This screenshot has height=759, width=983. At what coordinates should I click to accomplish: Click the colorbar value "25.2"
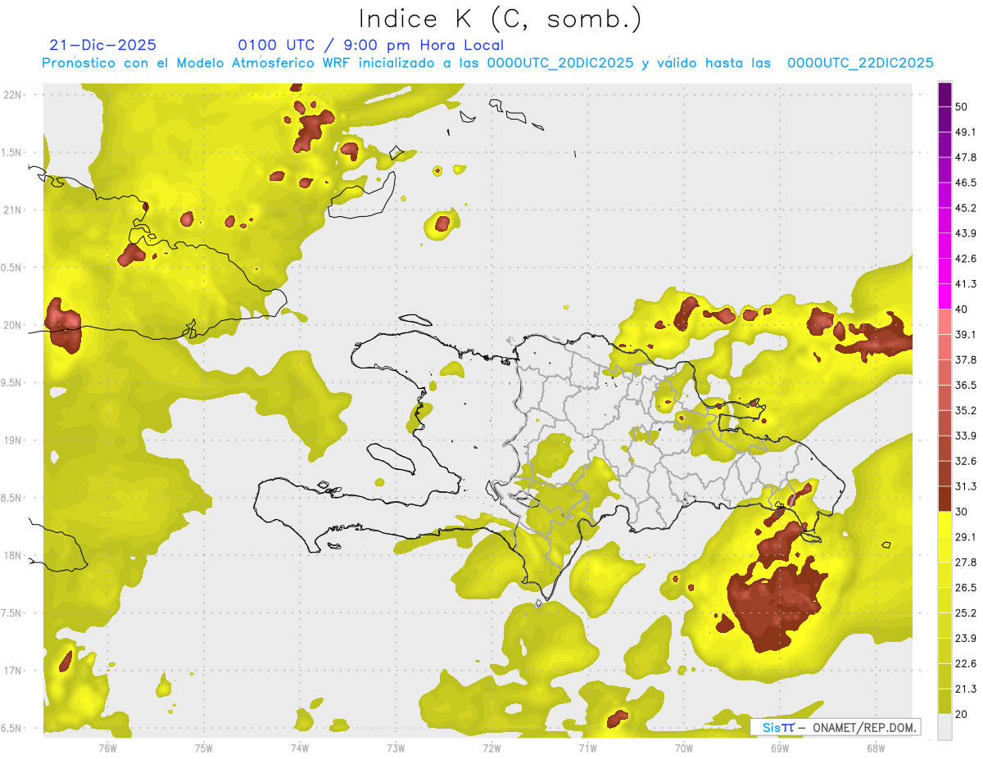966,613
